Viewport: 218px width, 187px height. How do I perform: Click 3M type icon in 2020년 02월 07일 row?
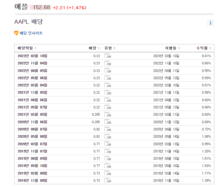(x=108, y=144)
